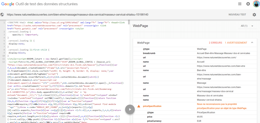The image size is (260, 123).
Task: Click the tested URL in address bar
Action: [77, 15]
